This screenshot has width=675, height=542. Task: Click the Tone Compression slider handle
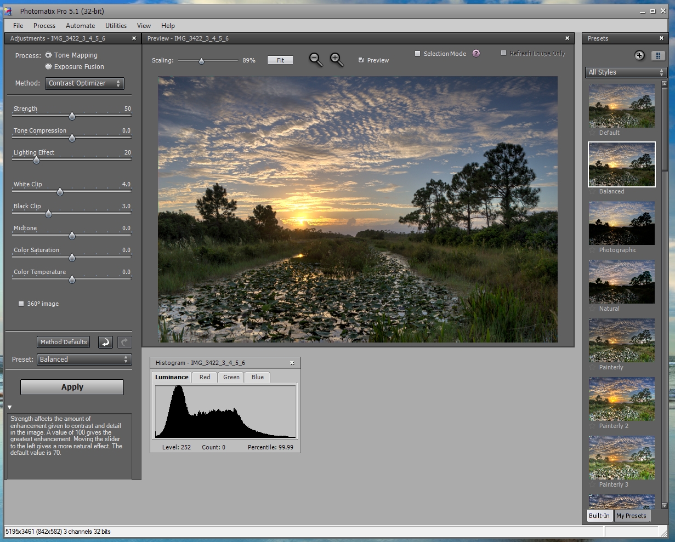[x=72, y=138]
